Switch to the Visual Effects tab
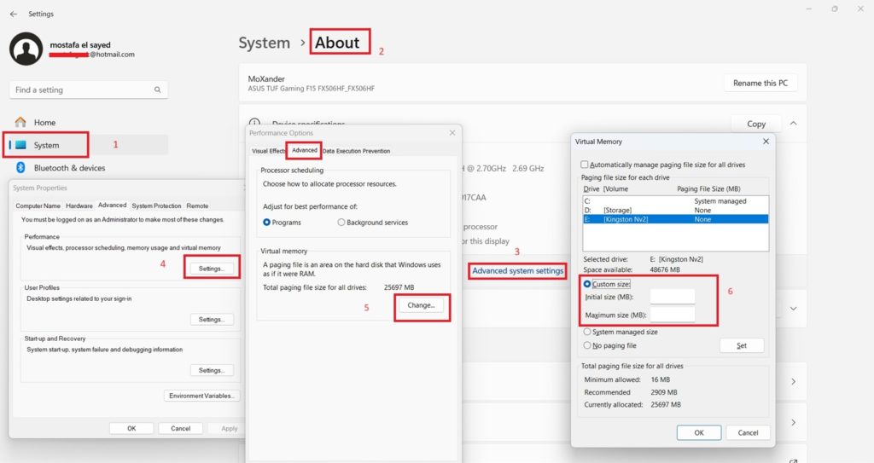The width and height of the screenshot is (874, 463). [x=268, y=151]
